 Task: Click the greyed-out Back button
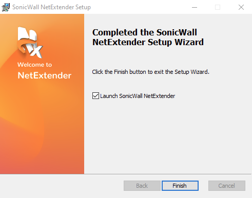coord(142,186)
